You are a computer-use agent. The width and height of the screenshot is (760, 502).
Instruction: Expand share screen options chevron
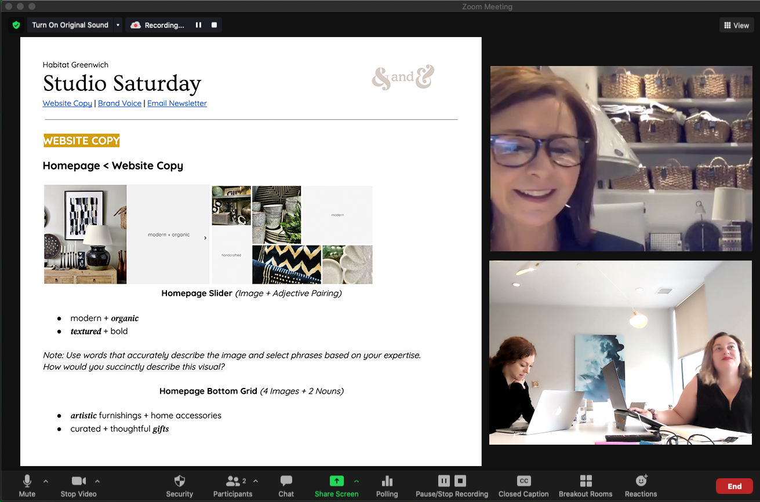[x=356, y=481]
